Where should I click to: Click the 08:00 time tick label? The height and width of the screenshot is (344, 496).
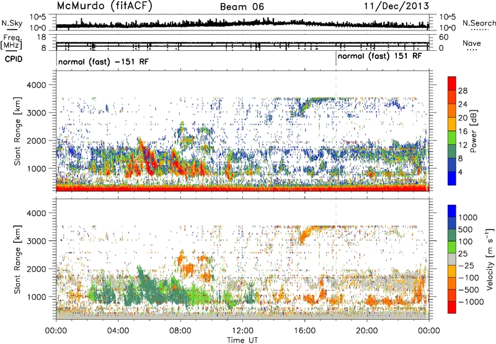tap(180, 331)
